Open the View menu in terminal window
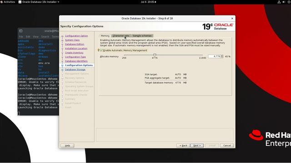This screenshot has height=163, width=291. click(x=35, y=37)
